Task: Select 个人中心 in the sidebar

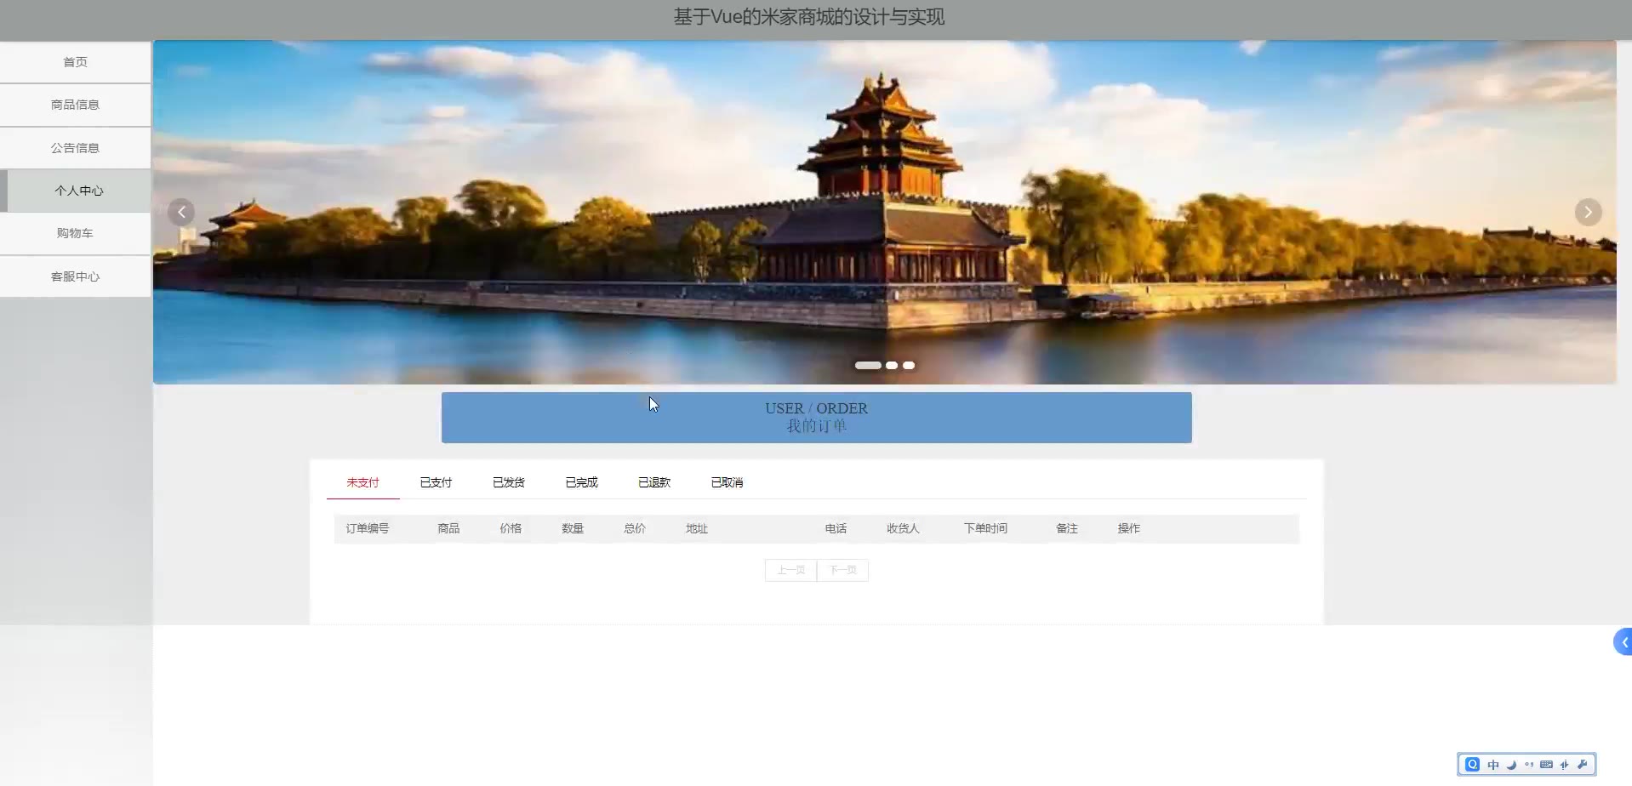Action: pyautogui.click(x=75, y=191)
